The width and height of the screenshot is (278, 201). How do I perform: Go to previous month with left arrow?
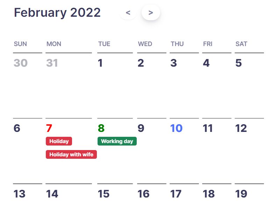[128, 13]
